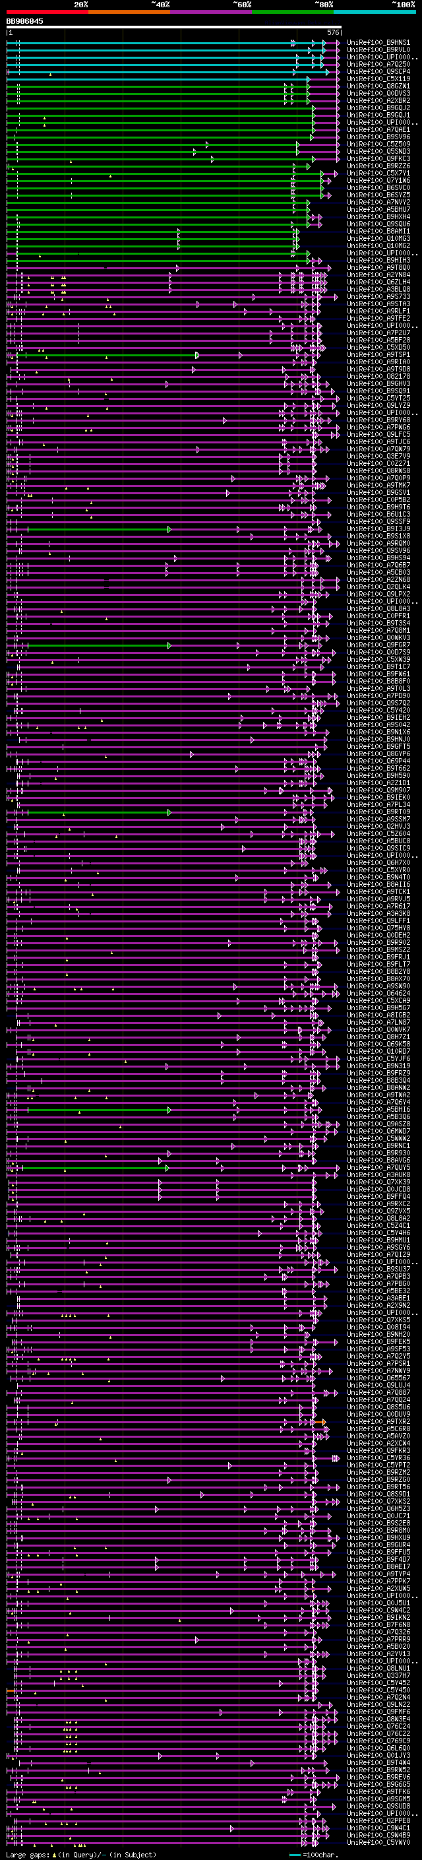Screen dimensions: 422x1860
Task: Select the UniRef100_Q8L8A3 label
Action: coord(378,609)
